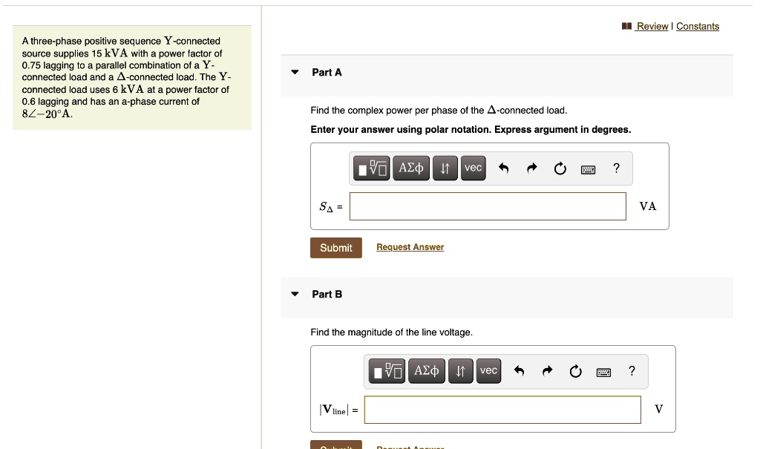Click the subscript/superscript arrows icon in Part A
Screen dimensions: 760x449
click(x=445, y=168)
